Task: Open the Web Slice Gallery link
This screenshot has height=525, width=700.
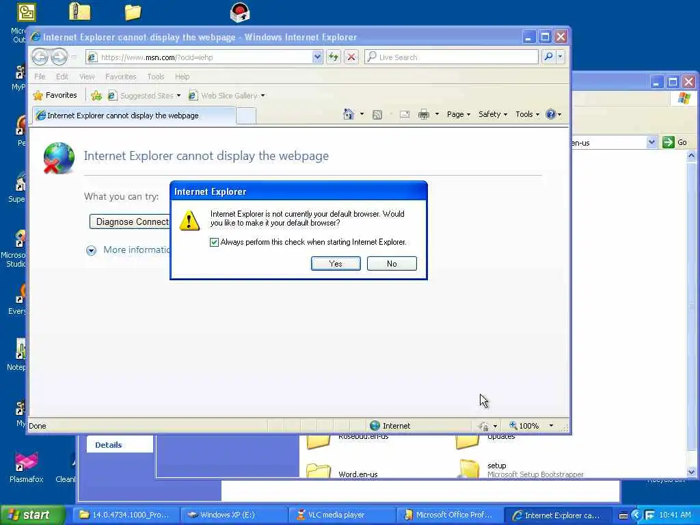Action: 226,96
